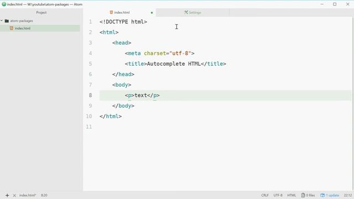The image size is (354, 199).
Task: Change grammar via HTML selector
Action: point(291,195)
